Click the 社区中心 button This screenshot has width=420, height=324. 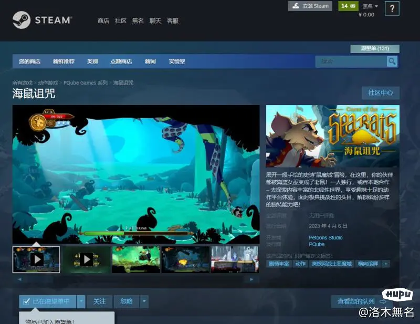click(x=380, y=93)
